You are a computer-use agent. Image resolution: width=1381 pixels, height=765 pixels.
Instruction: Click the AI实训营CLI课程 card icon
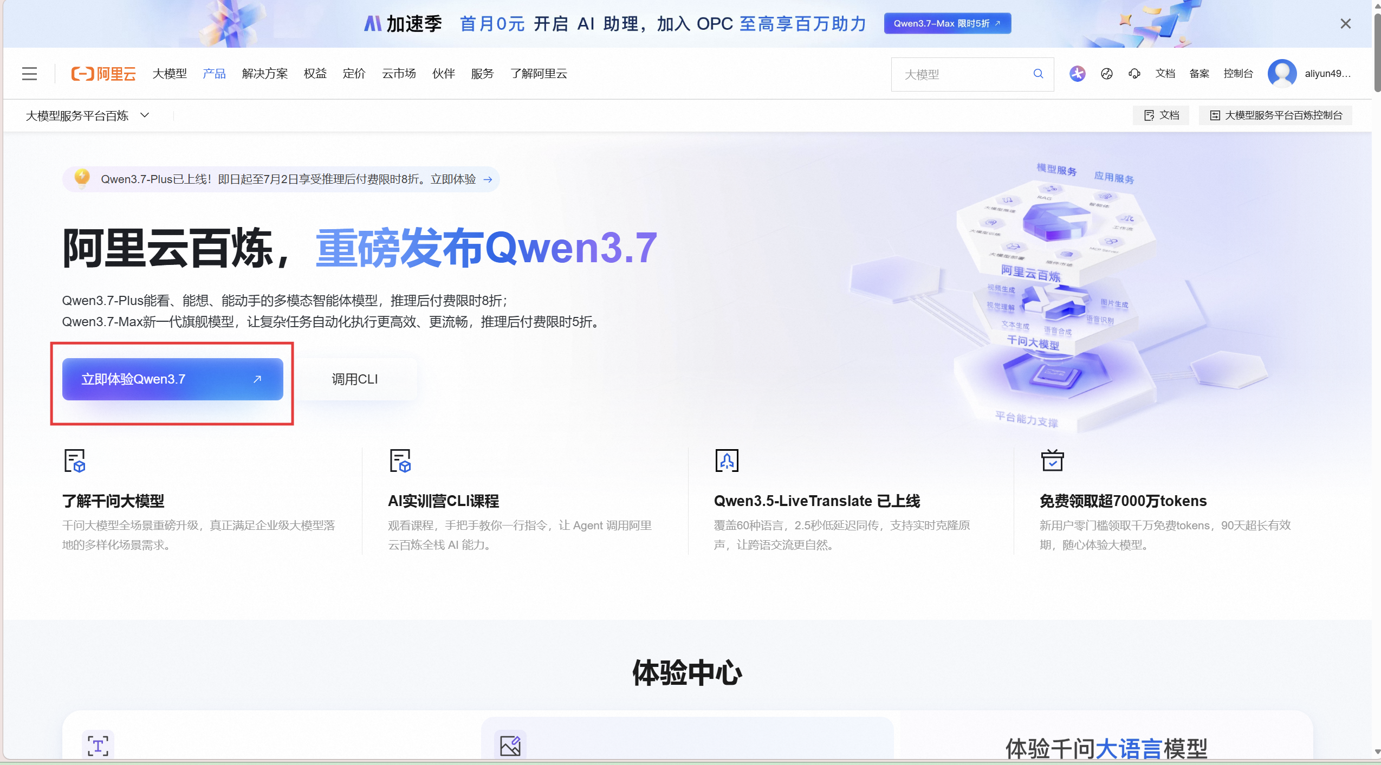pos(400,461)
